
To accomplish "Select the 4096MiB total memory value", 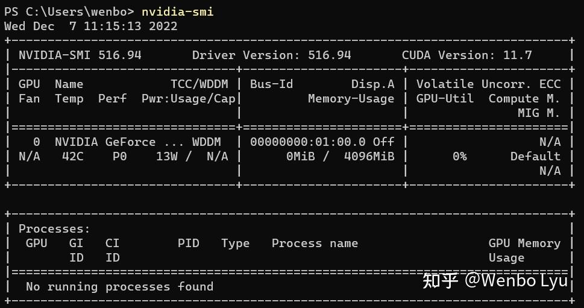I will tap(369, 156).
